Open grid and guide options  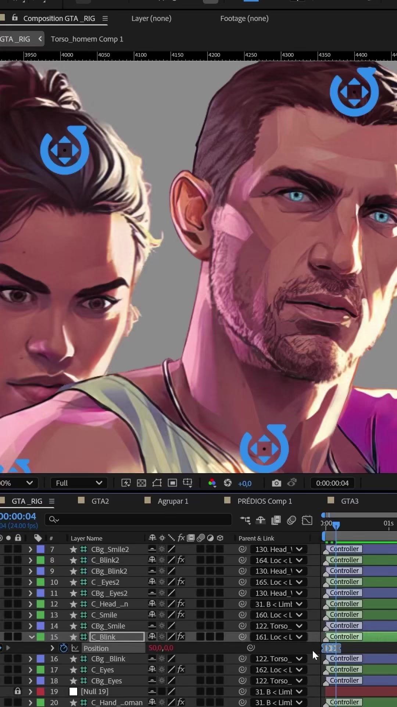(x=188, y=483)
